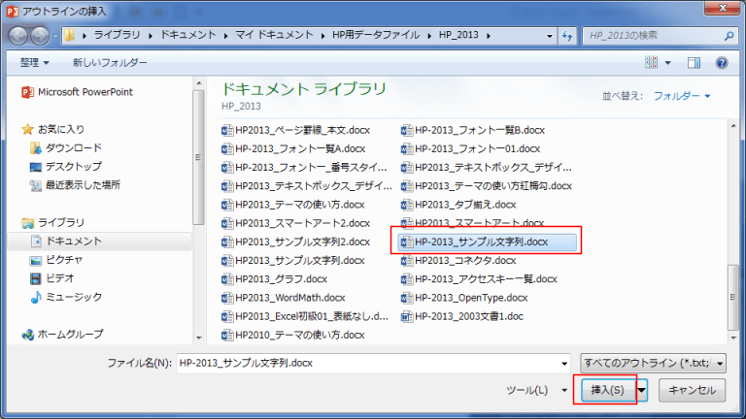Click HP_2013 in the breadcrumb

458,35
